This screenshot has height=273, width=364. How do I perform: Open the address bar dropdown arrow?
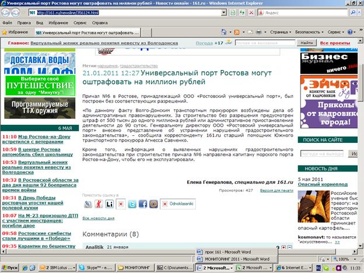point(224,12)
